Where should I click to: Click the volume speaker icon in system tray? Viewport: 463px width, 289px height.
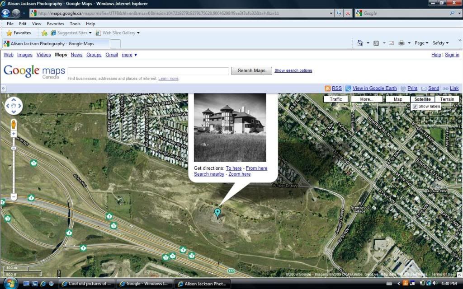435,284
